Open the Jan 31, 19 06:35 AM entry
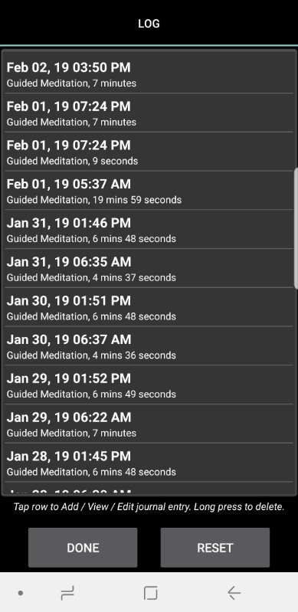Viewport: 298px width, 612px height. pyautogui.click(x=149, y=268)
